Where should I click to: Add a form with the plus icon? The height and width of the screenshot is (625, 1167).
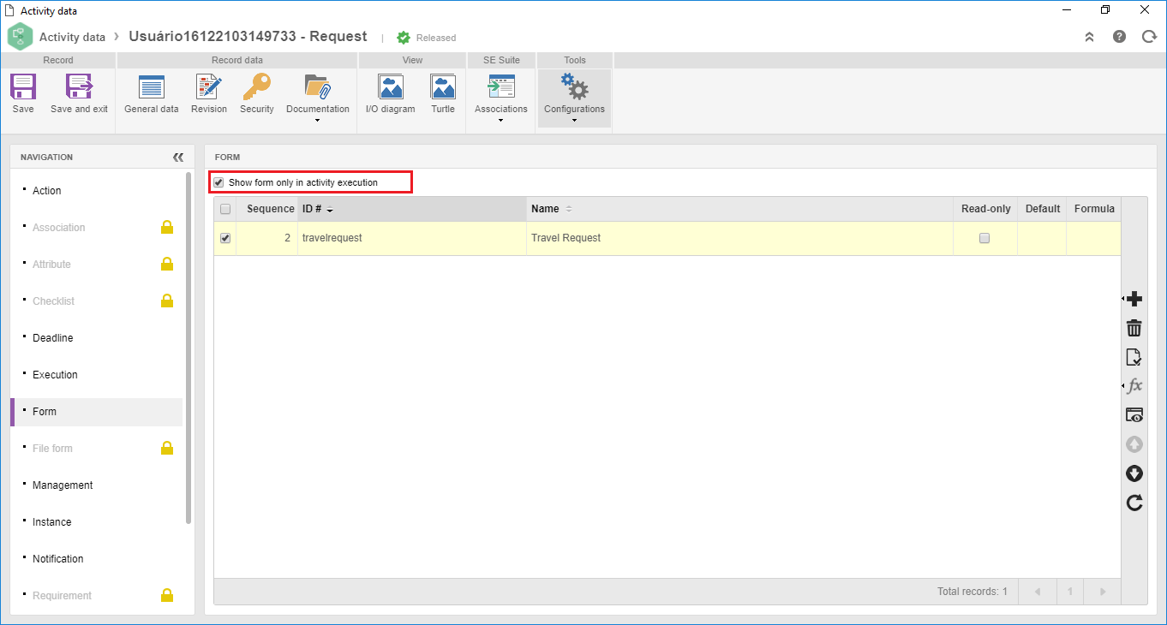(1134, 299)
